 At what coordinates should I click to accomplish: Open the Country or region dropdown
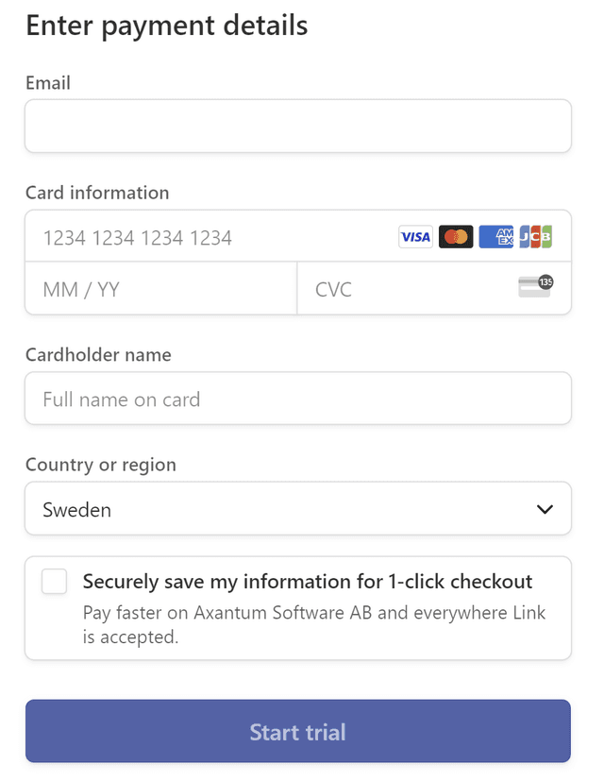297,508
